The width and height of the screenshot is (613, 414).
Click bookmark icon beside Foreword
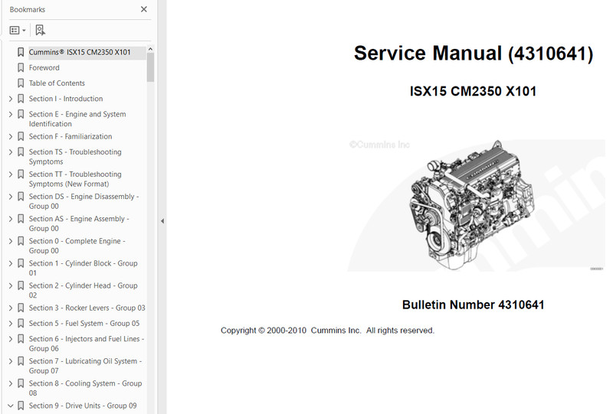click(x=21, y=67)
